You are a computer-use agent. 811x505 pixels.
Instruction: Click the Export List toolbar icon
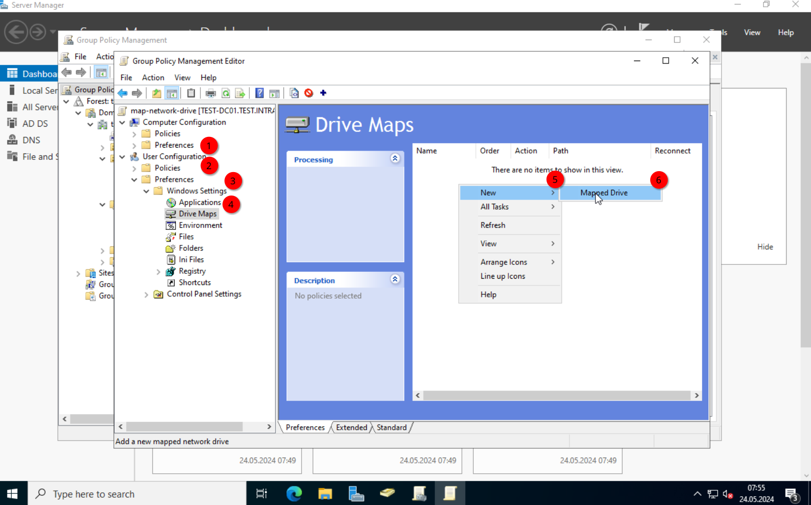240,93
